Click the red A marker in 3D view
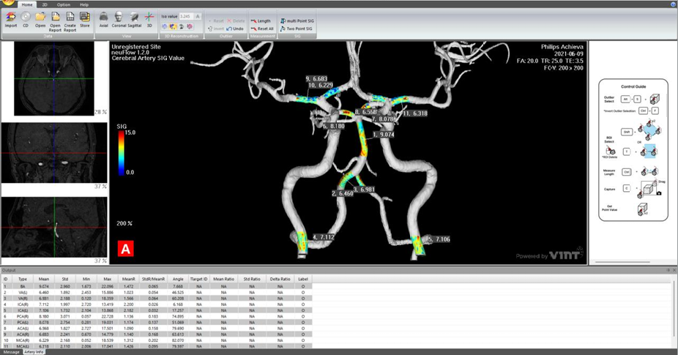Viewport: 678px width, 355px height. click(x=125, y=249)
